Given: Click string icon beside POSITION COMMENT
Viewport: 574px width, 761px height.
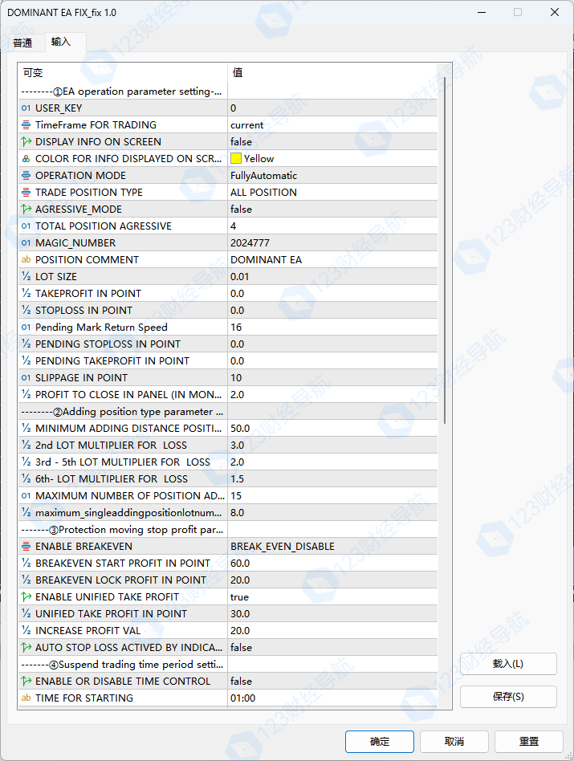Looking at the screenshot, I should [x=26, y=259].
